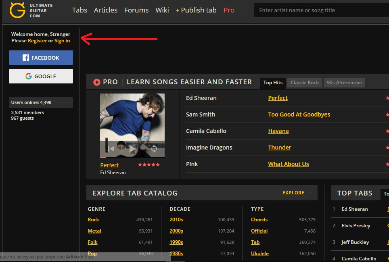389x262 pixels.
Task: Click Camila Cabello in the Top Hits list
Action: (x=206, y=131)
